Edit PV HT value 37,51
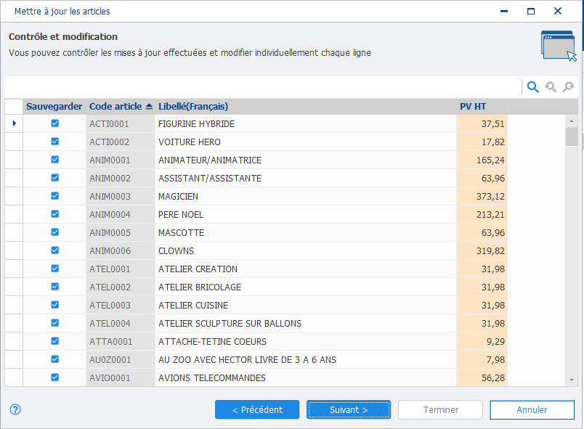The width and height of the screenshot is (584, 429). click(x=482, y=123)
